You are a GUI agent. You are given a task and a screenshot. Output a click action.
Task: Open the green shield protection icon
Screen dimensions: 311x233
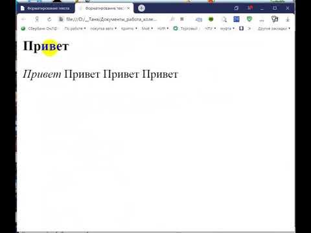coord(249,19)
